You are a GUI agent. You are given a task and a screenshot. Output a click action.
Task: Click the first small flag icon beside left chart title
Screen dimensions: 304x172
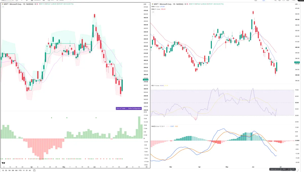click(35, 4)
